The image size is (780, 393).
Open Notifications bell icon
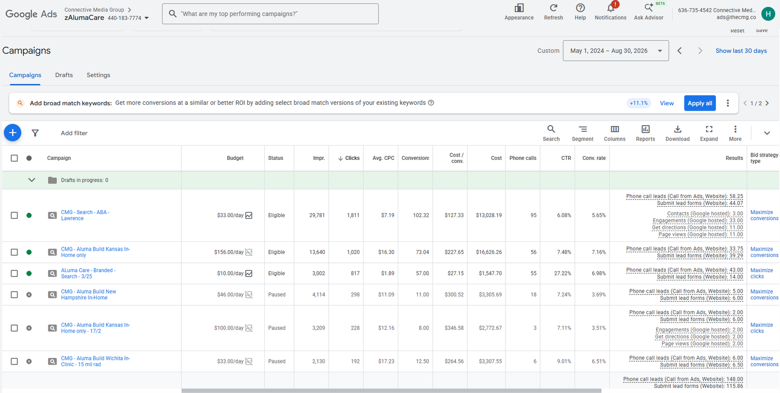click(x=610, y=8)
